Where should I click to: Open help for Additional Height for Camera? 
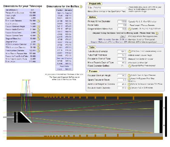(129, 84)
